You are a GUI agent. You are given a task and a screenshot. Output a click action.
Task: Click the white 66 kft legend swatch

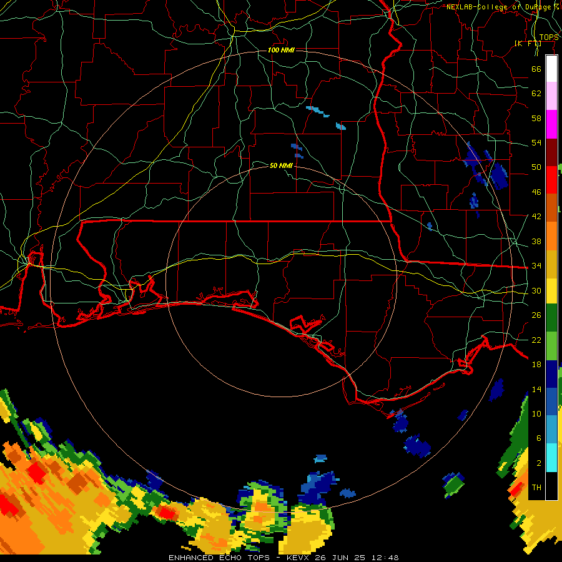[551, 69]
